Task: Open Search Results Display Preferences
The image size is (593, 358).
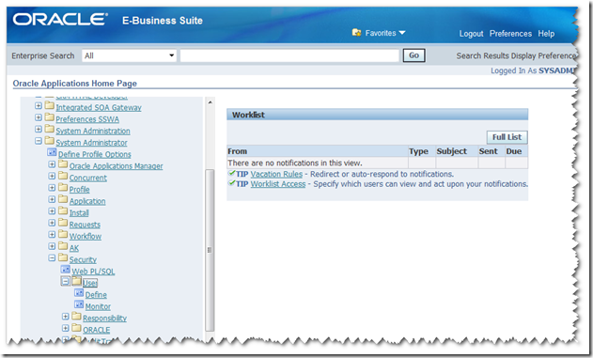Action: (x=516, y=55)
